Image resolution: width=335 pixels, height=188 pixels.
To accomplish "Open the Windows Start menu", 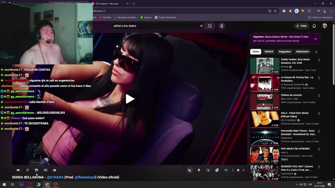I will [4, 185].
